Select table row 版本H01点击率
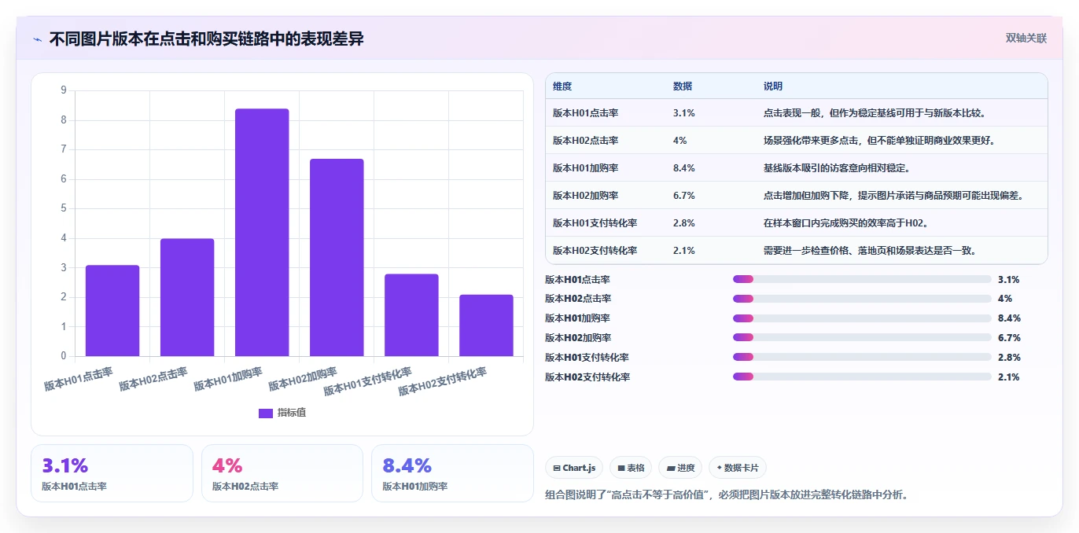 coord(797,113)
